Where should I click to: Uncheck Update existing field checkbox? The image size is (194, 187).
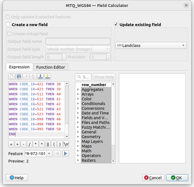coord(116,24)
